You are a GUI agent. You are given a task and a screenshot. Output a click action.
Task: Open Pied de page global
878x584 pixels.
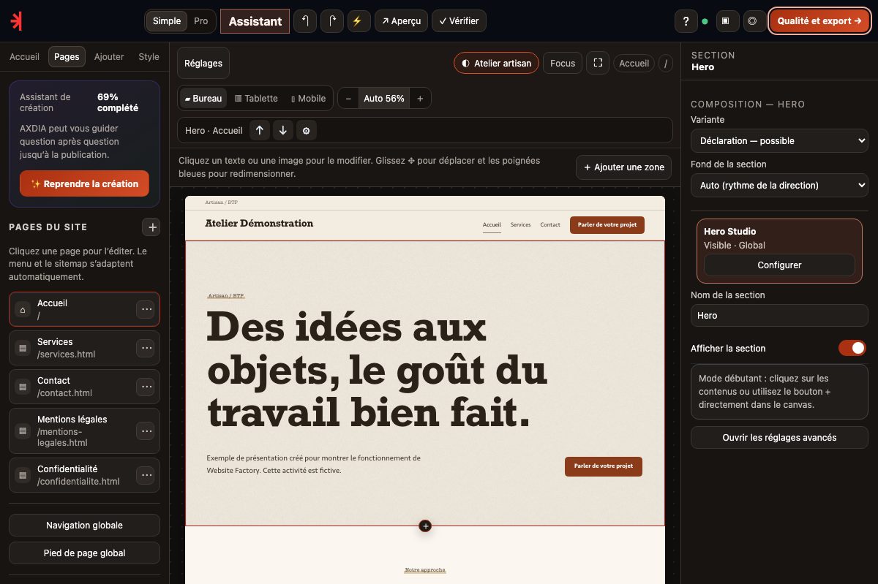(84, 553)
